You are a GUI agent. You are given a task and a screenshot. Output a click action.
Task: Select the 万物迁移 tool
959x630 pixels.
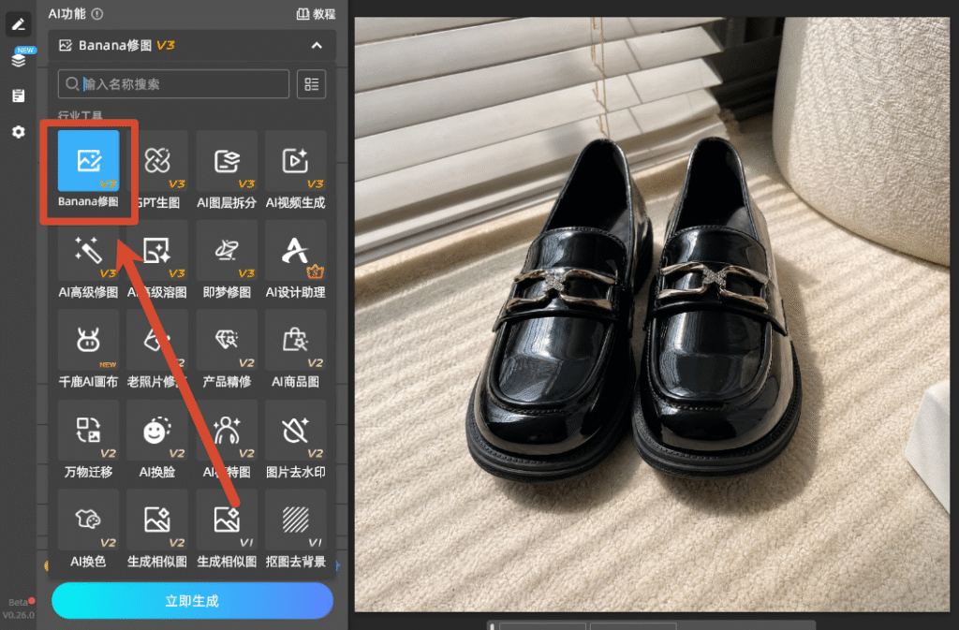point(88,430)
